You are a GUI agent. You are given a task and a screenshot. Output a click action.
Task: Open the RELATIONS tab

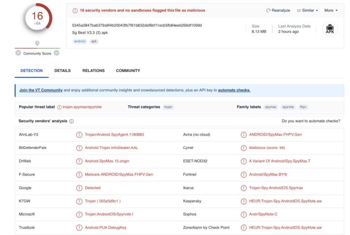click(93, 71)
